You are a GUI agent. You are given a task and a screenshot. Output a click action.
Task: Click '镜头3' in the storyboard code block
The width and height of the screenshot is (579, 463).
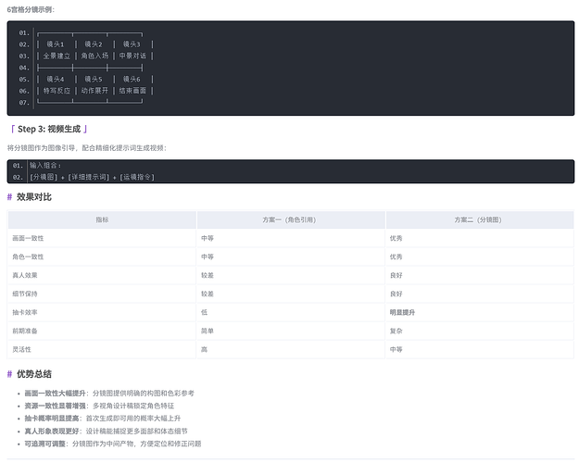point(132,44)
